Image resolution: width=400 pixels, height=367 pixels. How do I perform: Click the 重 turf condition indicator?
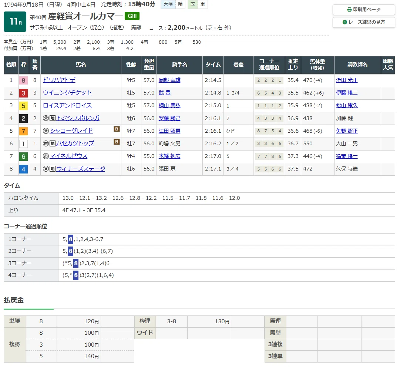coord(203,4)
